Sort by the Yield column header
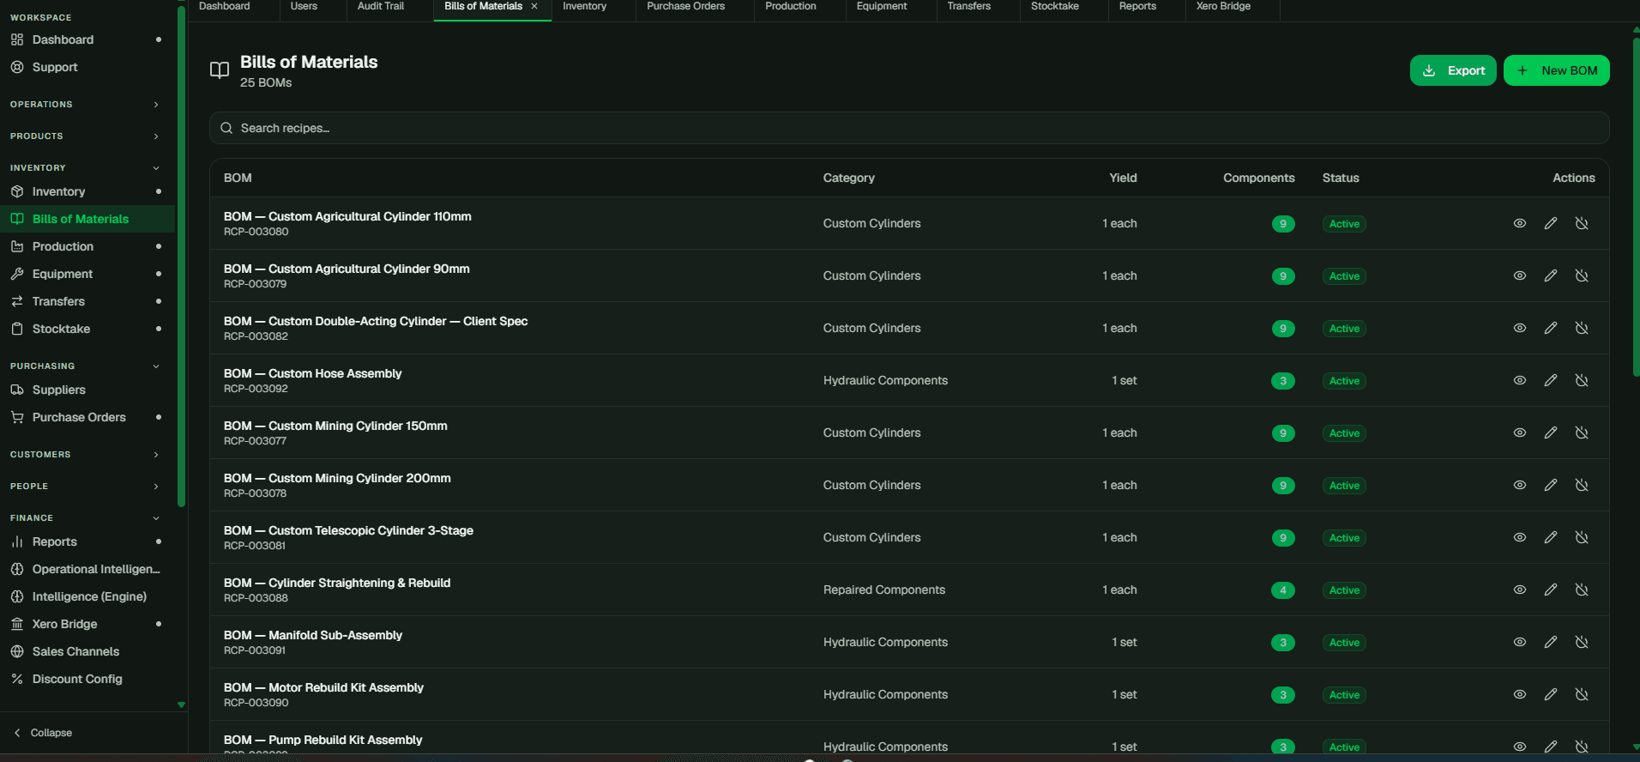Viewport: 1640px width, 762px height. (x=1123, y=178)
